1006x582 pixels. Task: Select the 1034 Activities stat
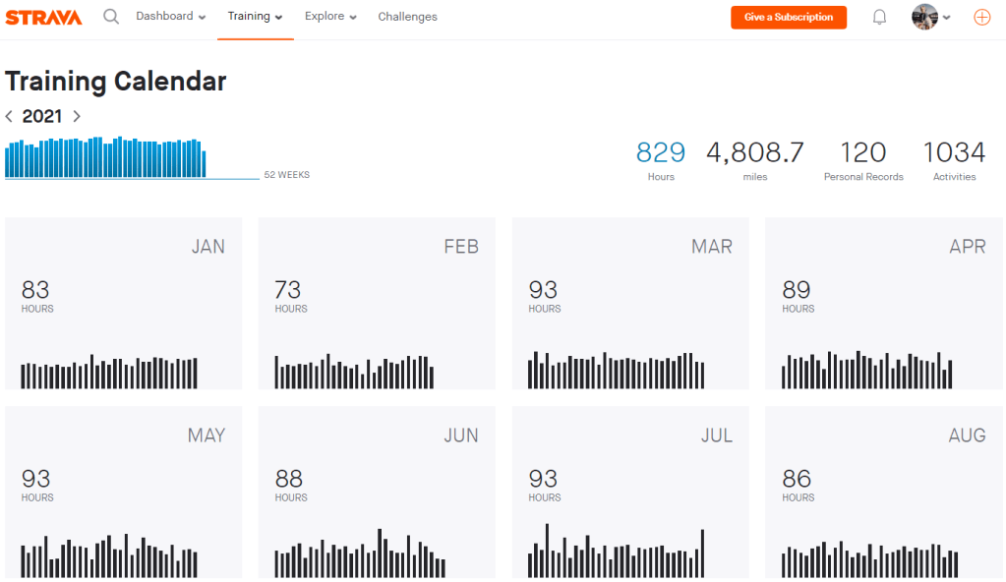coord(954,160)
